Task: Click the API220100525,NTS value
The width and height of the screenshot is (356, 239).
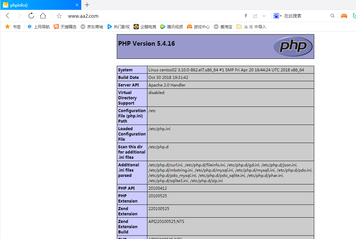Action: coord(166,221)
